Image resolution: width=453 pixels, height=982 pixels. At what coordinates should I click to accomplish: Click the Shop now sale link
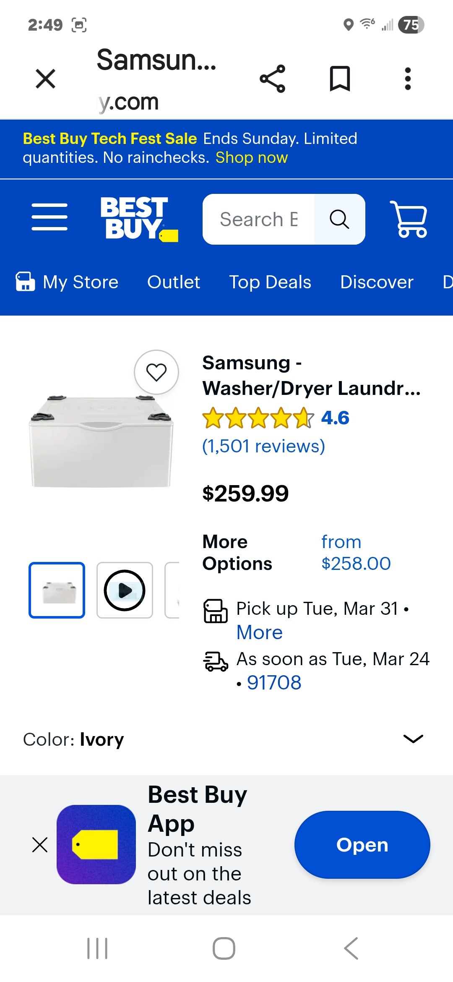point(252,158)
